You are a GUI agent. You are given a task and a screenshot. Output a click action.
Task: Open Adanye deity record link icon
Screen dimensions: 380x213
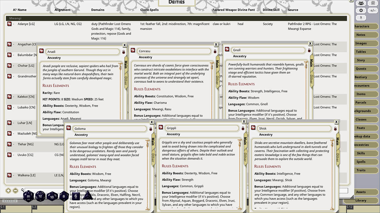(9, 24)
